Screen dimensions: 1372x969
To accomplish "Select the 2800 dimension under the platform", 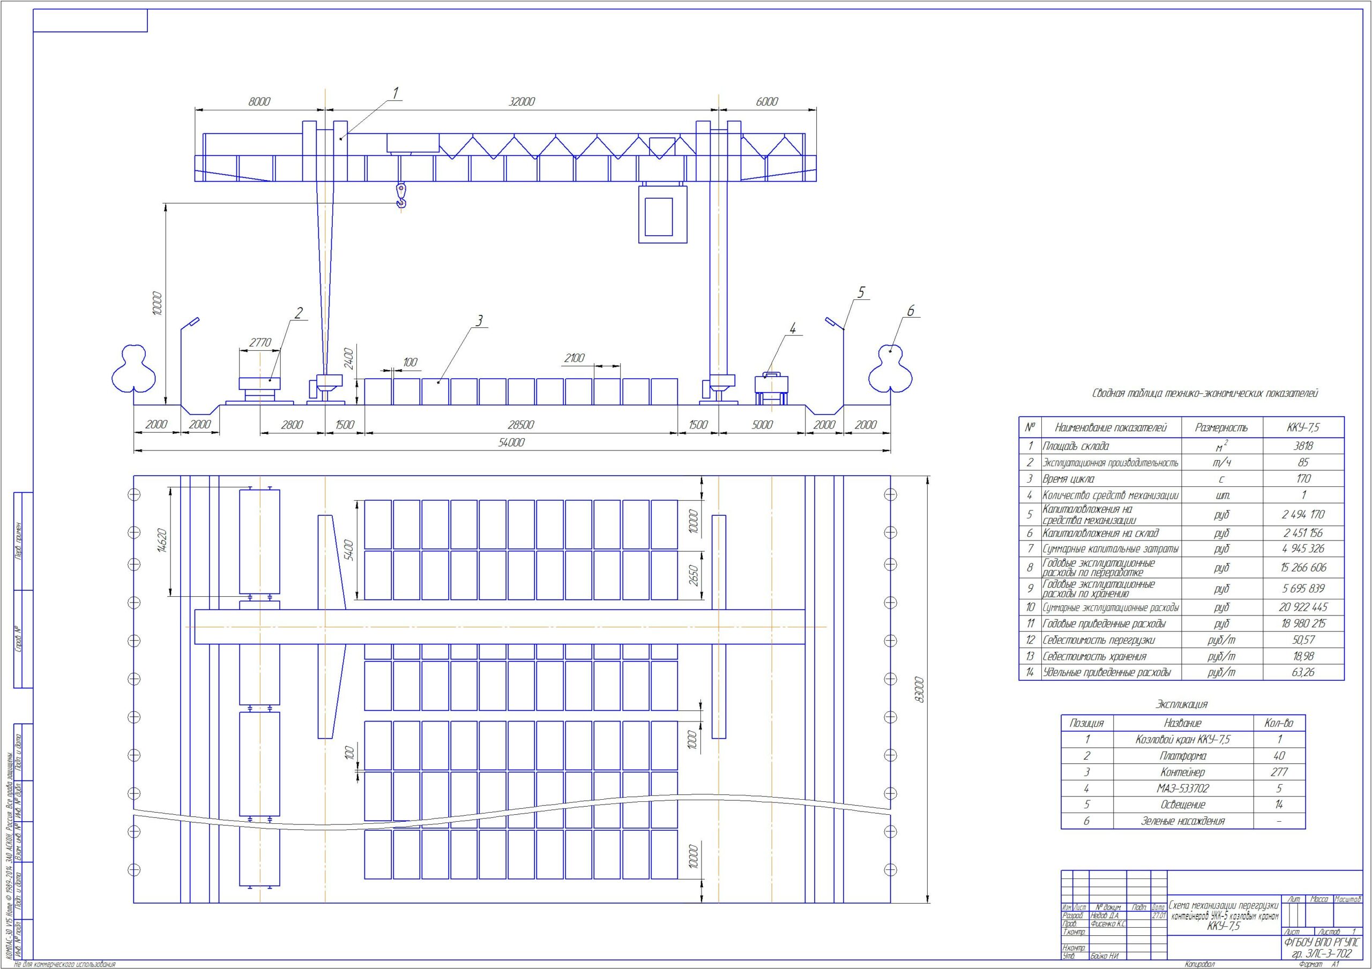I will 292,425.
